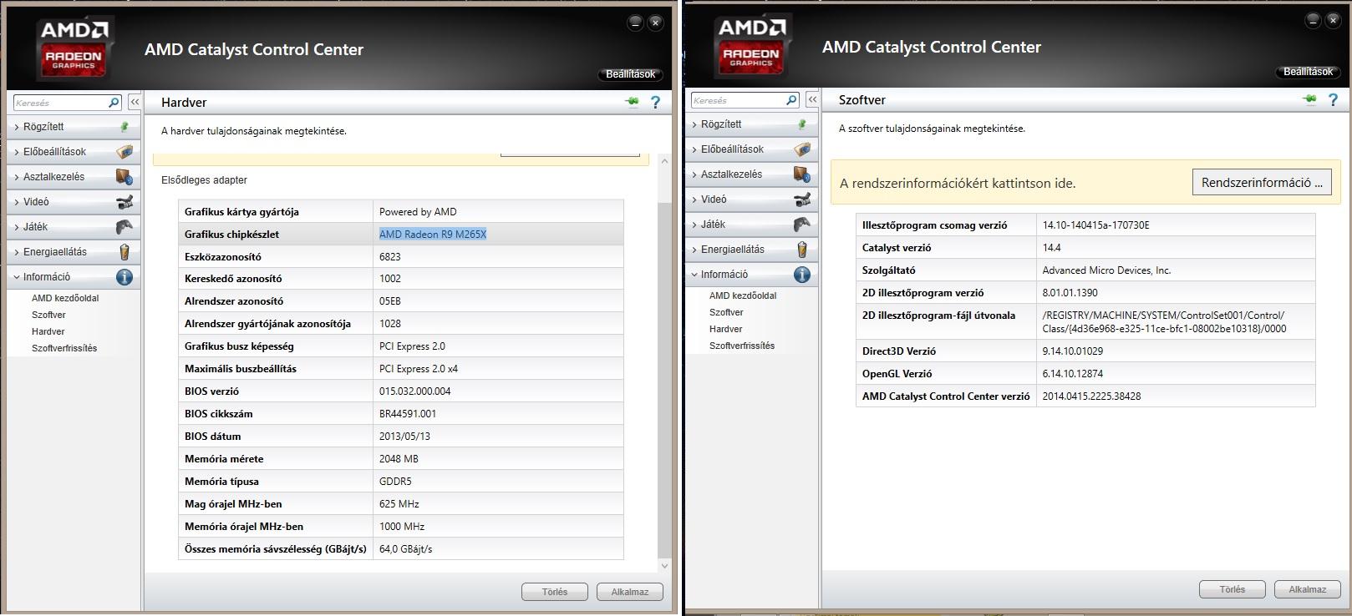Select Szoftverfrissítés in left window sidebar
Viewport: 1352px width, 616px height.
coord(64,348)
